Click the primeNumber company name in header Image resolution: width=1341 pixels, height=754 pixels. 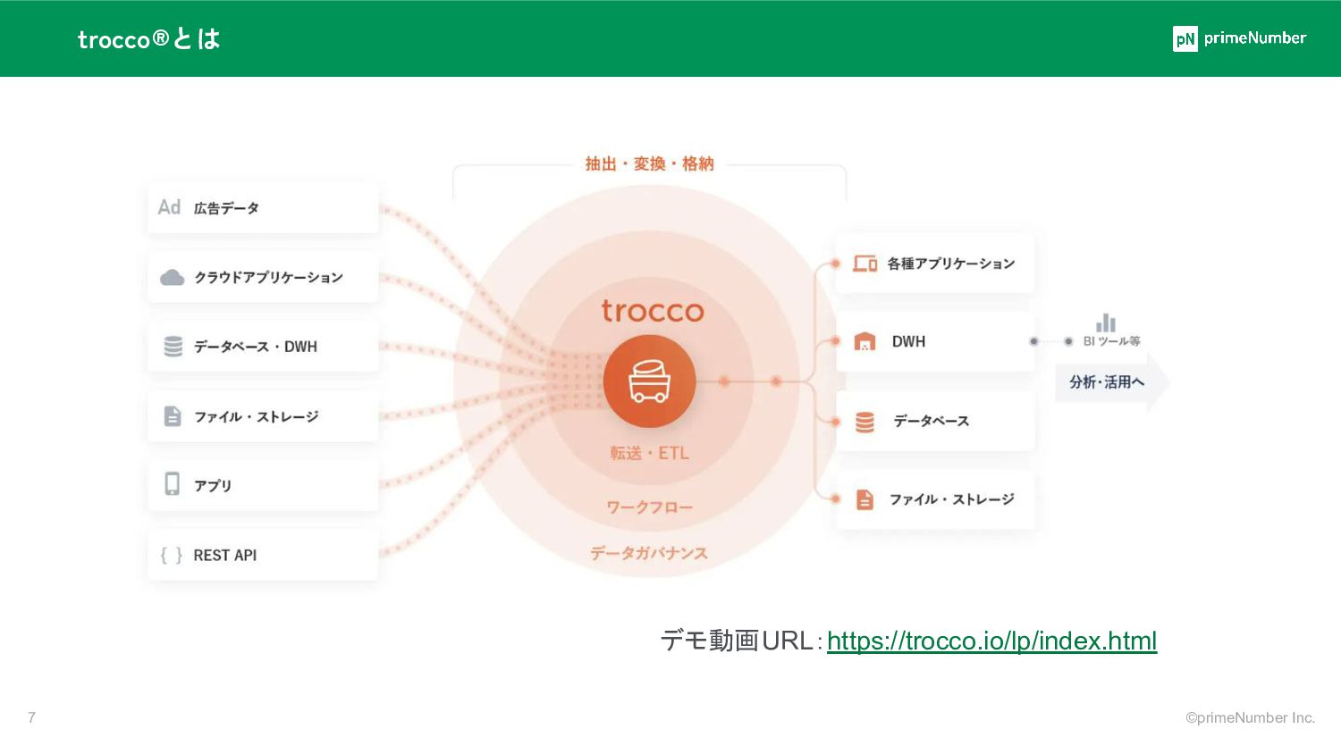pyautogui.click(x=1255, y=38)
